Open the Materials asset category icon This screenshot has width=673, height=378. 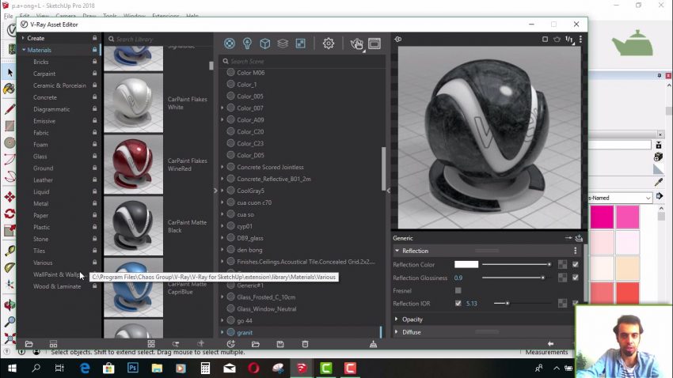[x=229, y=43]
